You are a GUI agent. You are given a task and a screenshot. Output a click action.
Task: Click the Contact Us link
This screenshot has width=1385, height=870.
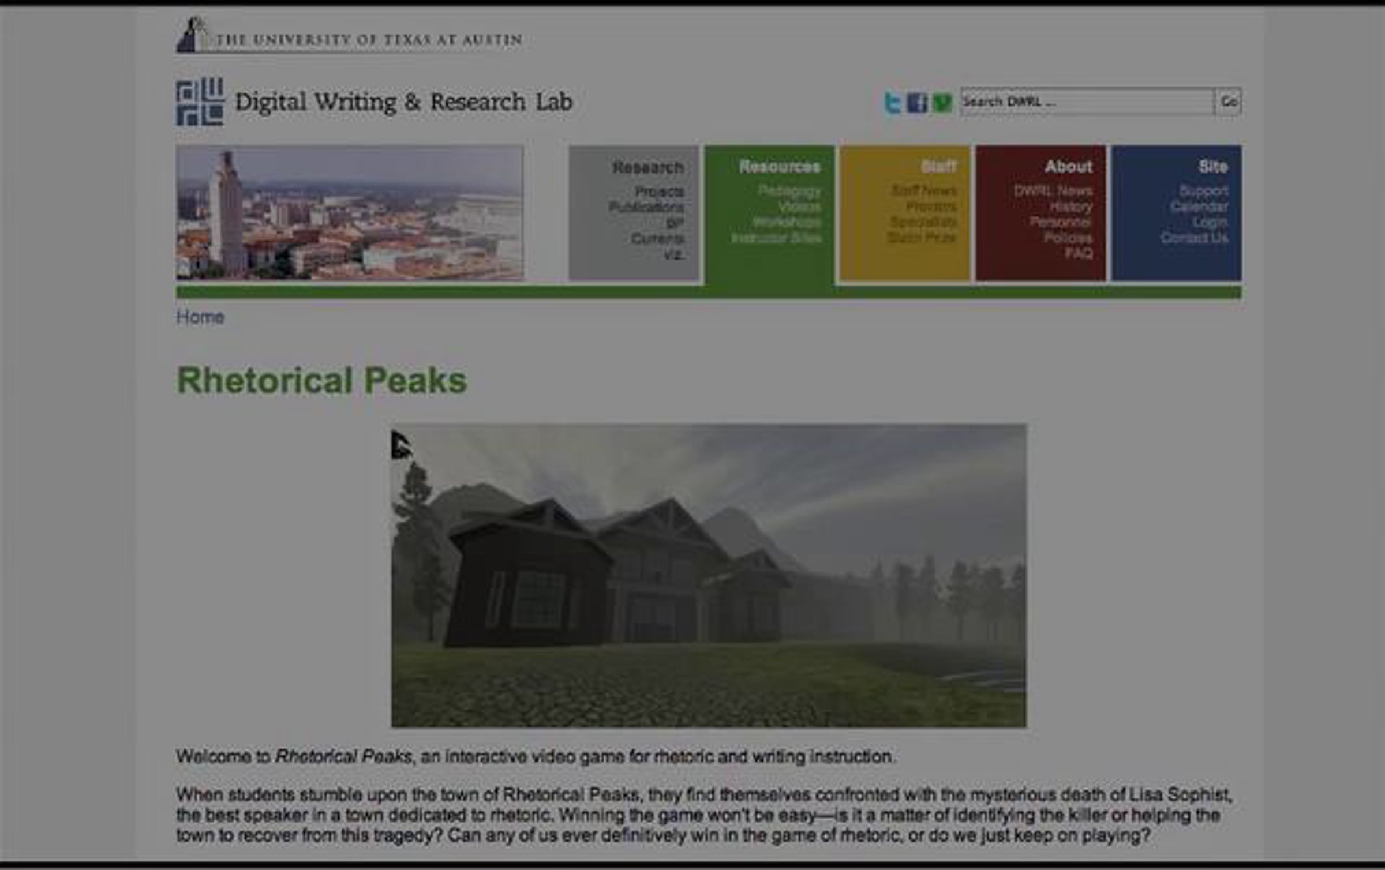point(1194,238)
